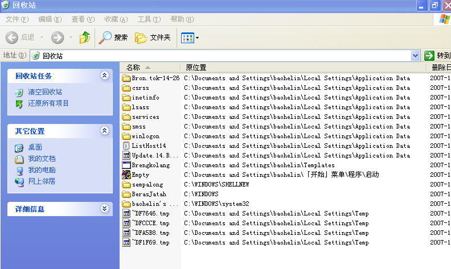Open 网上邻居 link
The width and height of the screenshot is (451, 269).
(42, 181)
